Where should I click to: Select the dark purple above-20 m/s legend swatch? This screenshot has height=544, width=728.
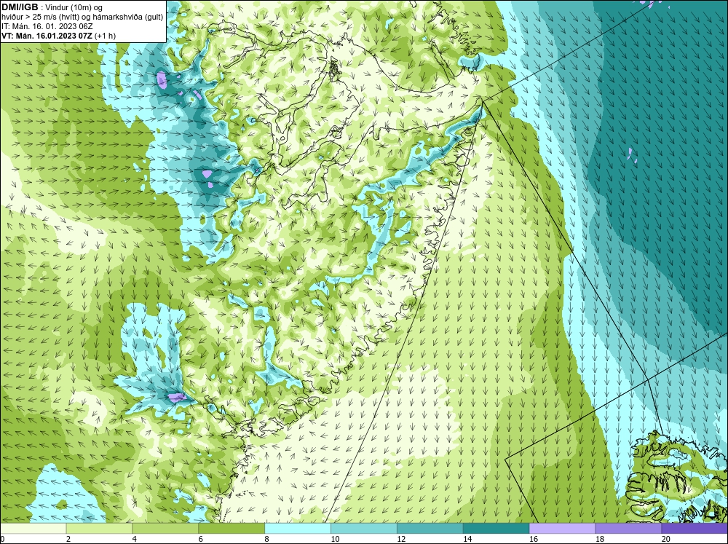(695, 528)
